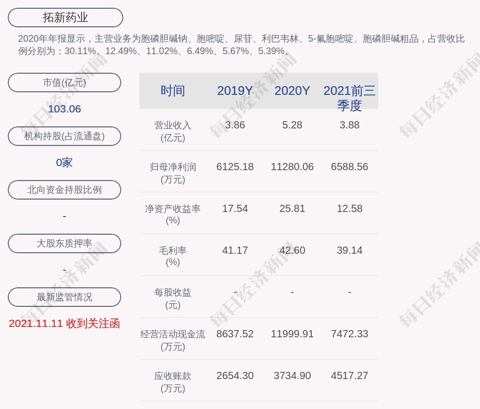Click cash flow value 8637.52
Viewport: 480px width, 409px height.
click(235, 334)
